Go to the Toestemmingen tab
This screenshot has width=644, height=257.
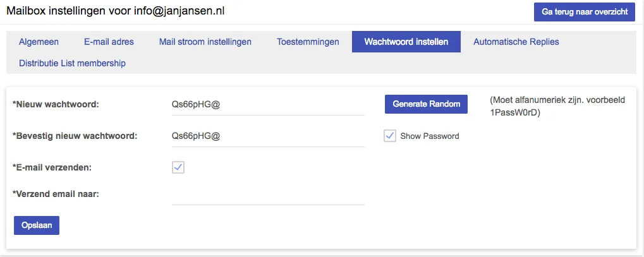(308, 42)
